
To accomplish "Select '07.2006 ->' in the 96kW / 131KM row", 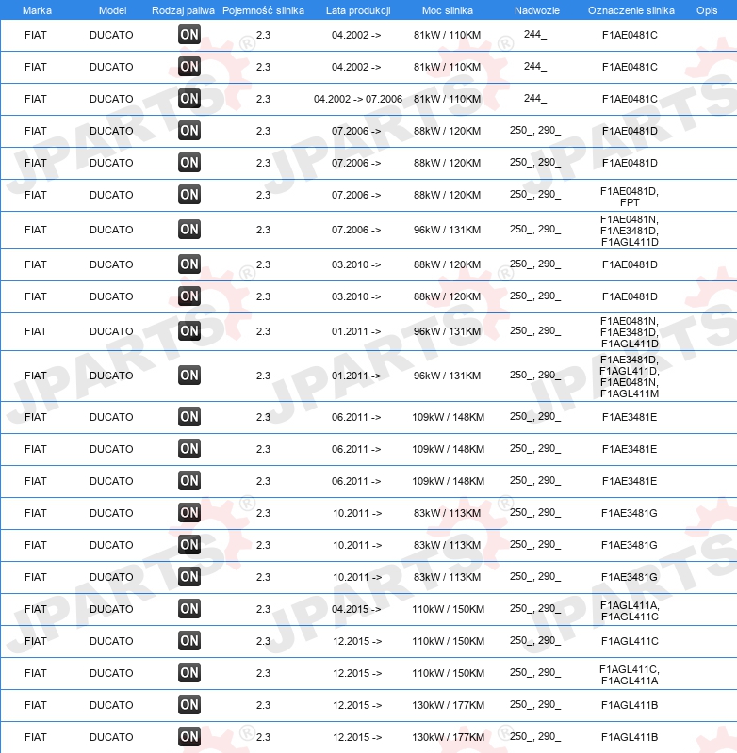I will [x=356, y=230].
